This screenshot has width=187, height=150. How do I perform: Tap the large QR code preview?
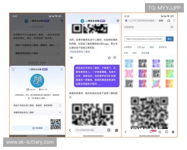point(149,112)
